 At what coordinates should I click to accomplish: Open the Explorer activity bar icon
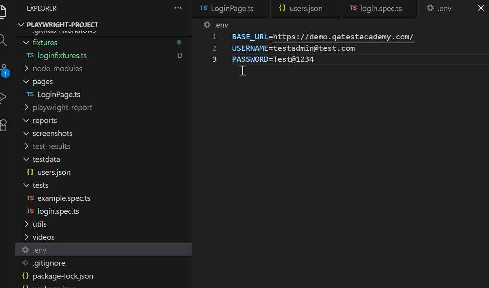point(2,11)
